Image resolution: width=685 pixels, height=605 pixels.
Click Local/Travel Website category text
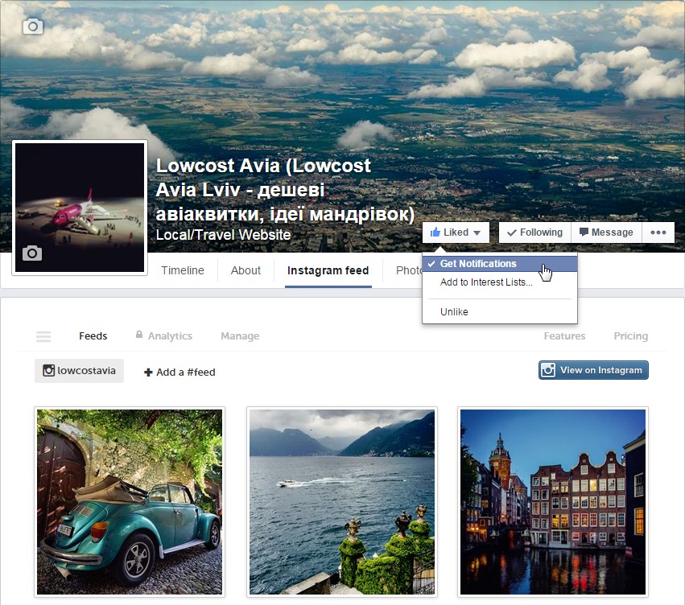click(x=223, y=235)
